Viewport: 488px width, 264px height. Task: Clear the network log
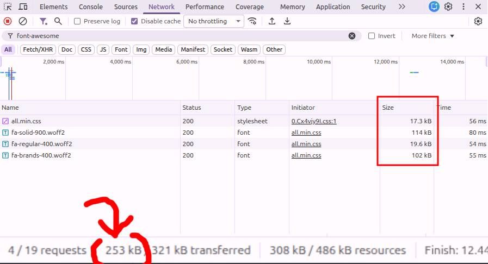pos(23,21)
